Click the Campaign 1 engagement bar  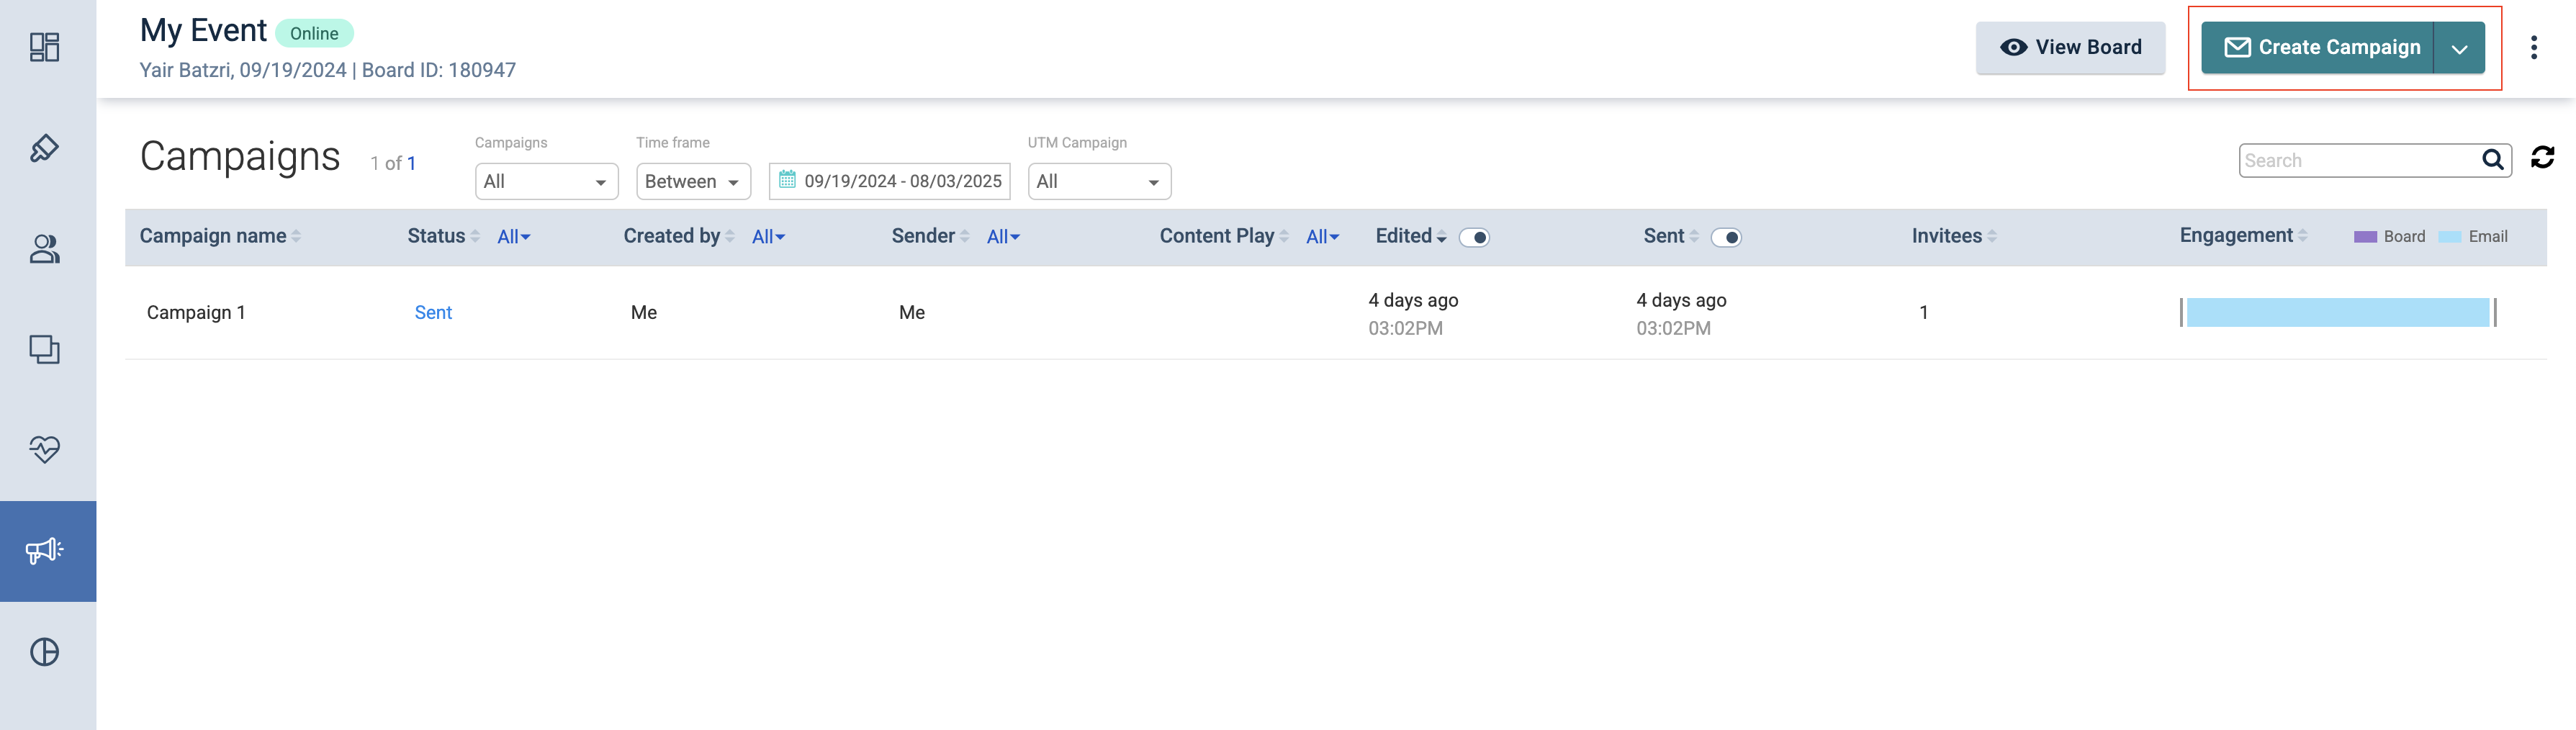tap(2337, 313)
